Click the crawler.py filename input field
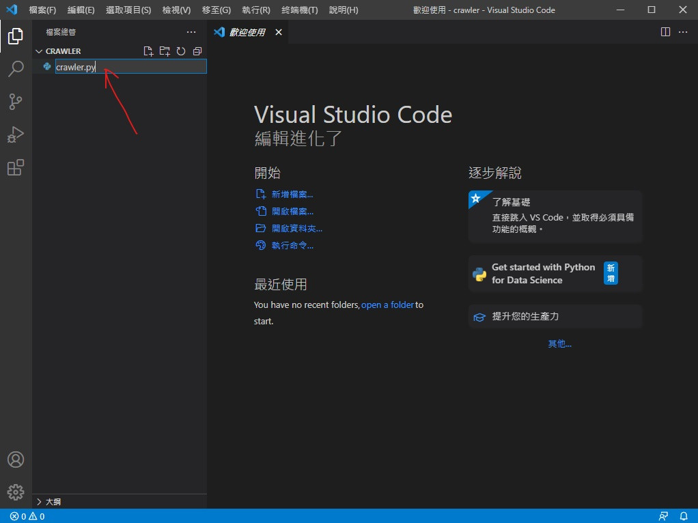698x523 pixels. click(x=131, y=67)
